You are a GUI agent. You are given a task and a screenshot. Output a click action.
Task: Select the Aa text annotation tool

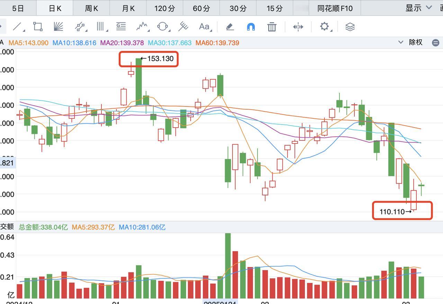205,27
